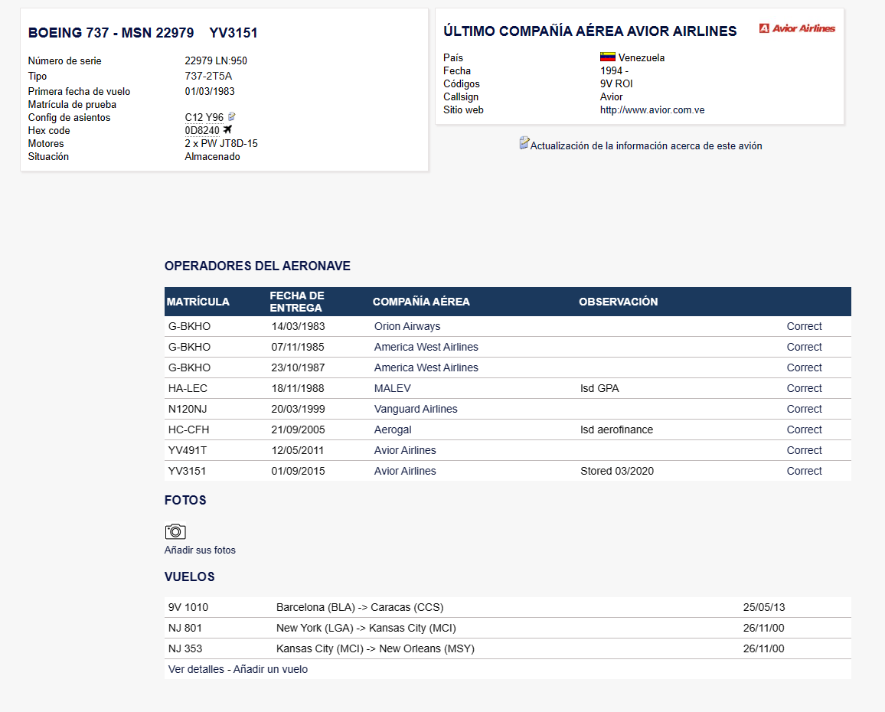Select flight 9V 1010 row
Image resolution: width=885 pixels, height=712 pixels.
pyautogui.click(x=508, y=607)
